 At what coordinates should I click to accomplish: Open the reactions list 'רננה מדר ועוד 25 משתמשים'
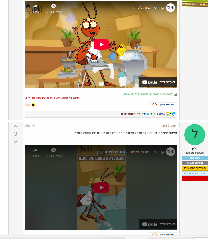pos(143,114)
